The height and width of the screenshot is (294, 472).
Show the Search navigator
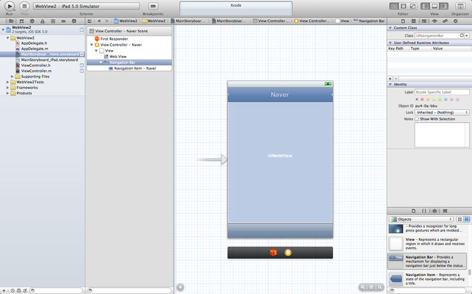32,21
